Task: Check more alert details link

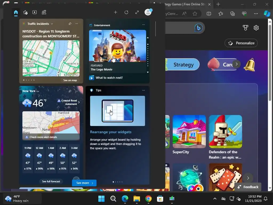Action: [x=43, y=137]
